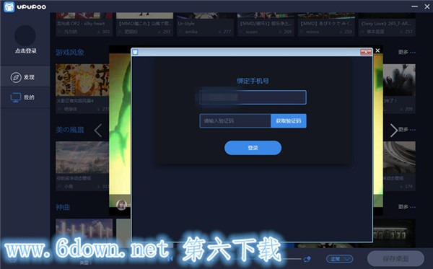Open the naruto anime thumbnail under 游戏风象
This screenshot has width=433, height=269.
tap(82, 80)
